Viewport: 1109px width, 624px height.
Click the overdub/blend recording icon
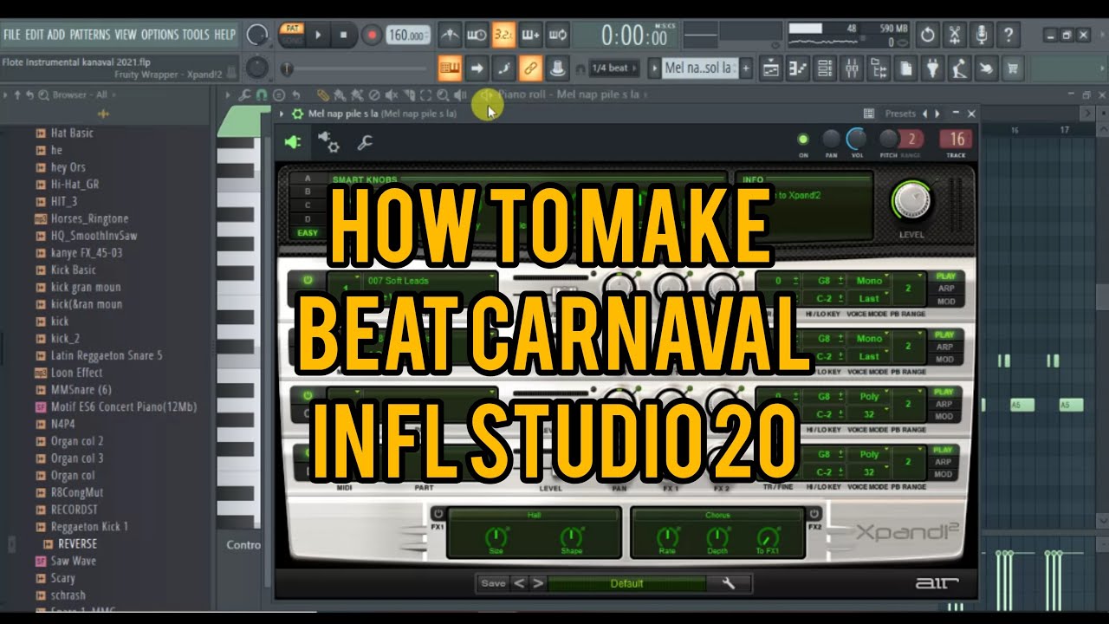coord(531,36)
